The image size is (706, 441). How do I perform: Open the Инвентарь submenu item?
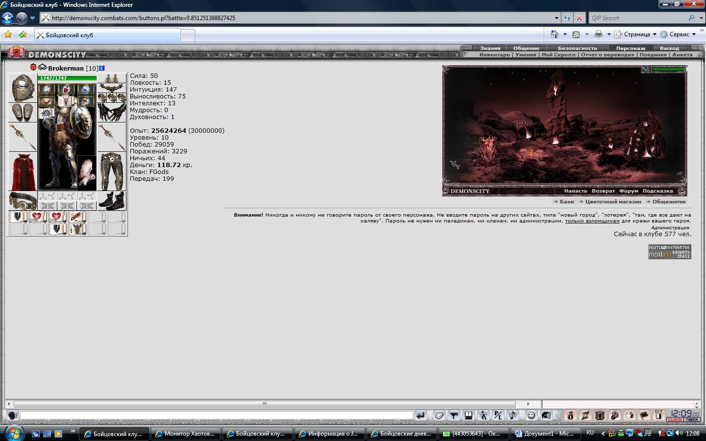tap(495, 54)
